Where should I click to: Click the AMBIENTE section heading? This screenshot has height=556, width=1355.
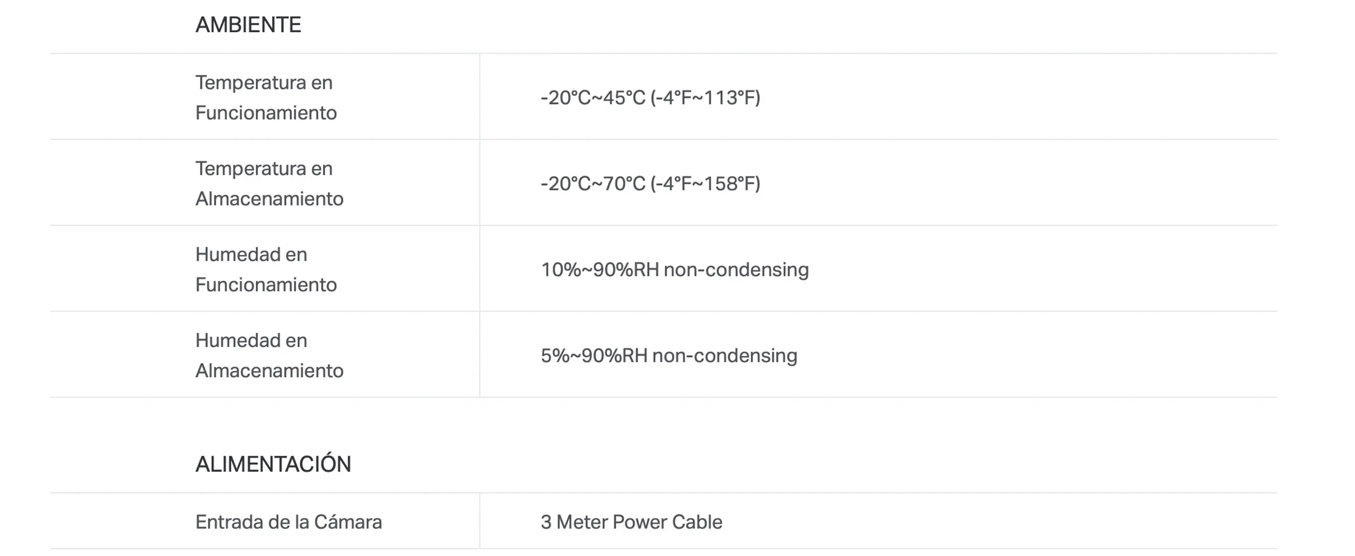tap(248, 25)
